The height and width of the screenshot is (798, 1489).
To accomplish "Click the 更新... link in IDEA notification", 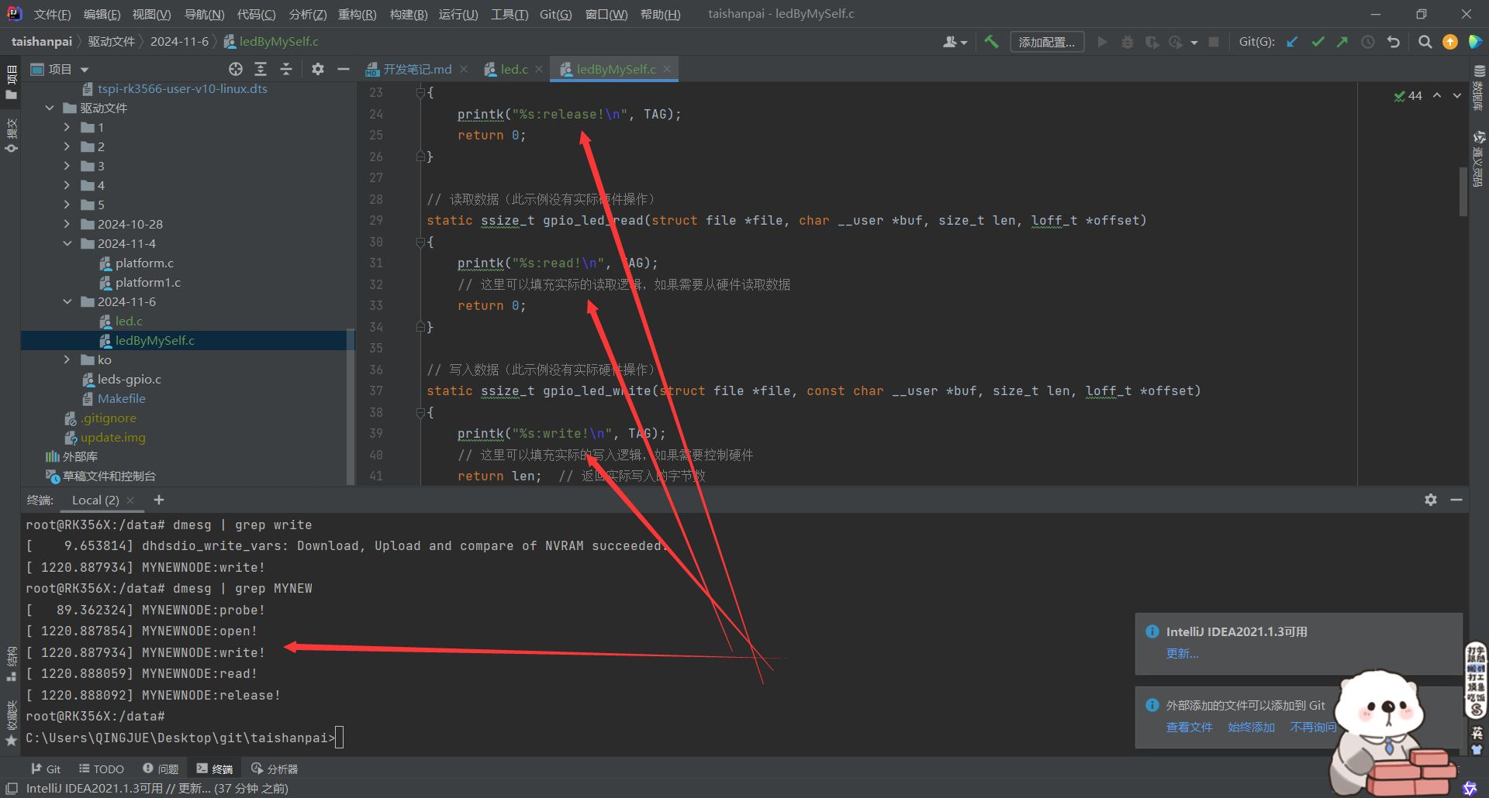I will [x=1182, y=654].
